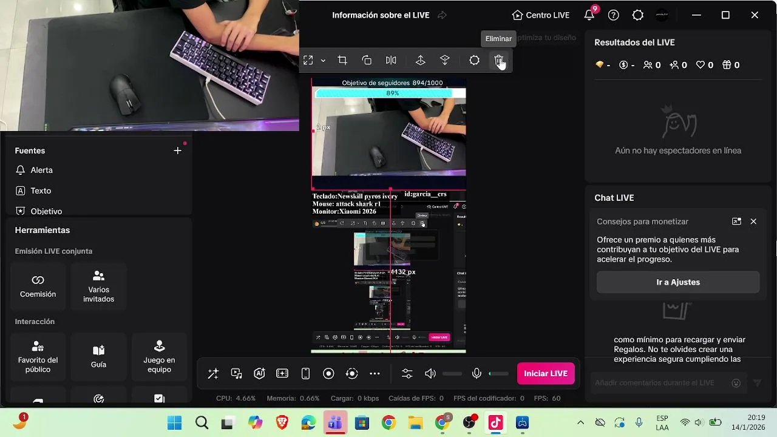
Task: Open the AI tools icon
Action: coord(260,374)
